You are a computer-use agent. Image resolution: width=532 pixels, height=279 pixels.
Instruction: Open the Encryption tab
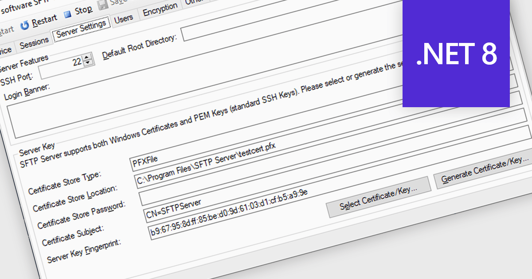[160, 9]
